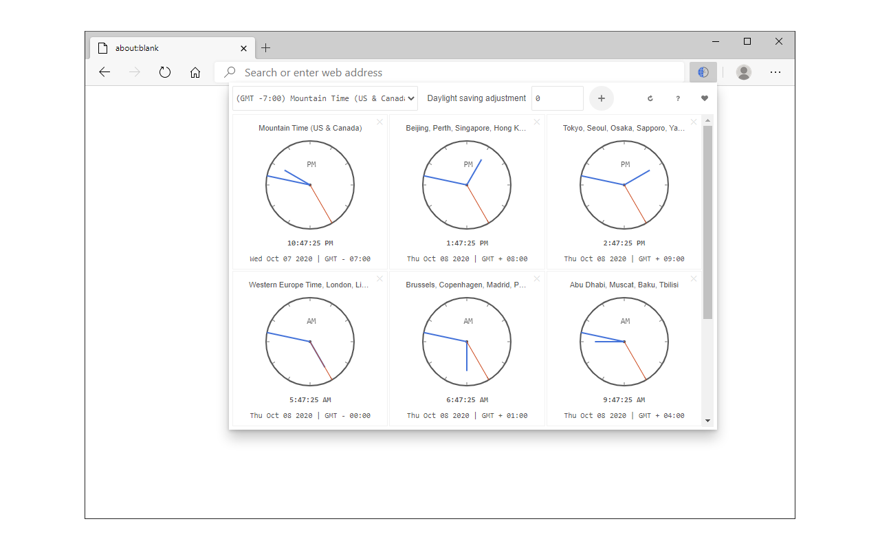The image size is (880, 550).
Task: Click the Brussels, Copenhagen analog clock face
Action: point(467,342)
